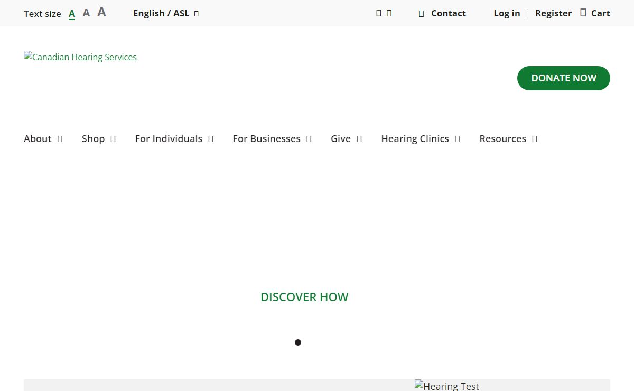This screenshot has height=391, width=634.
Task: Select the small text size A
Action: coord(72,14)
